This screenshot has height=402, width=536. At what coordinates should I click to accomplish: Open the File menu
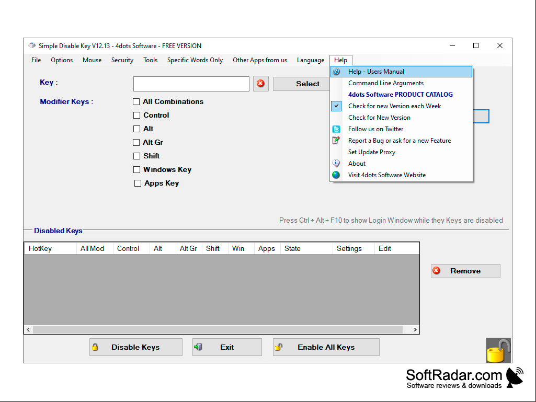click(36, 60)
